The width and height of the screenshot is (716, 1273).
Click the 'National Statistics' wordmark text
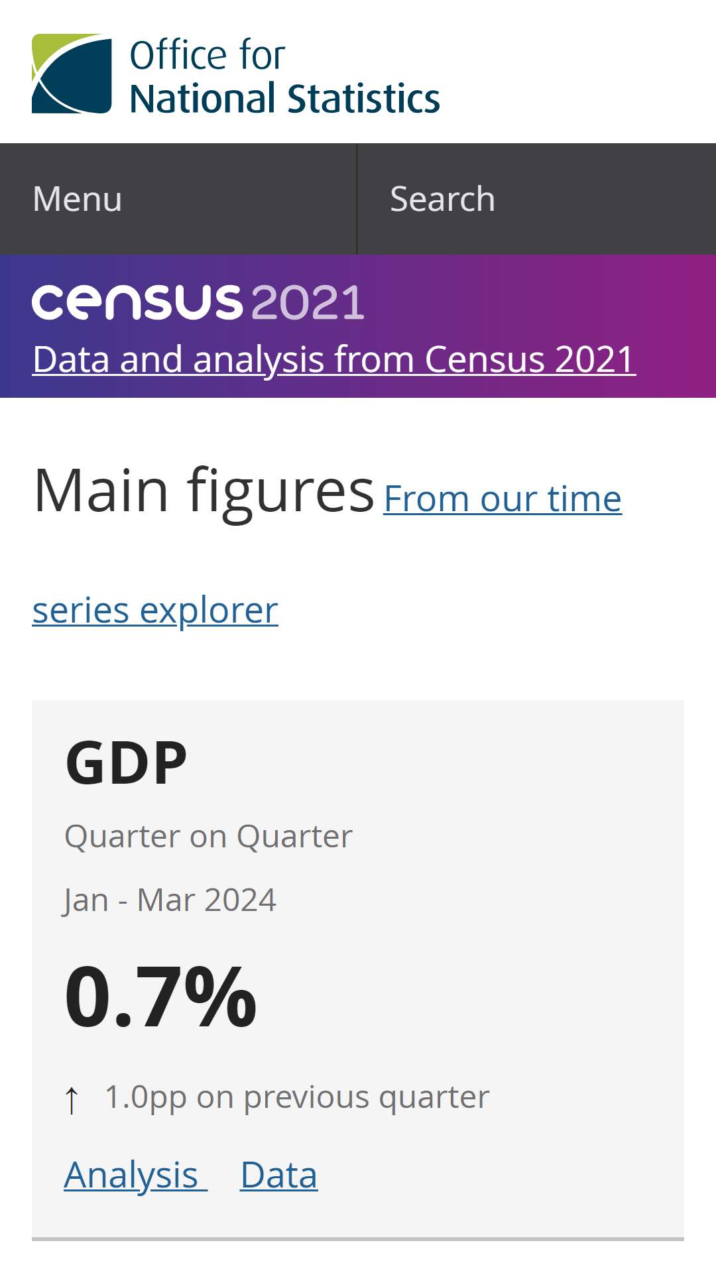285,99
